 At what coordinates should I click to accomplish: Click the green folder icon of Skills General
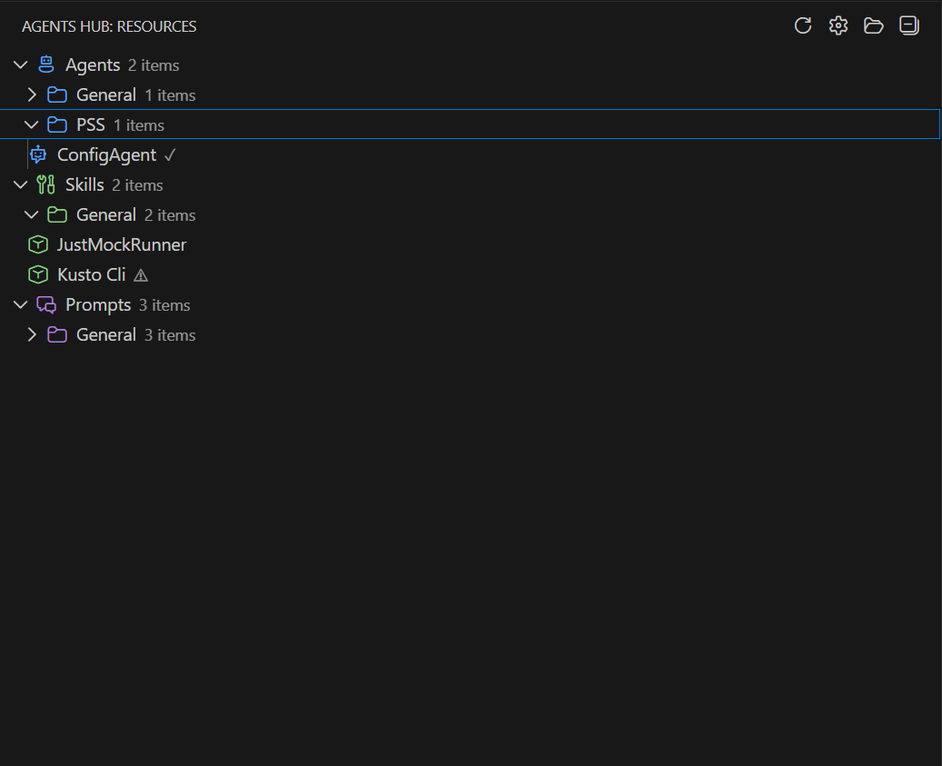click(57, 214)
